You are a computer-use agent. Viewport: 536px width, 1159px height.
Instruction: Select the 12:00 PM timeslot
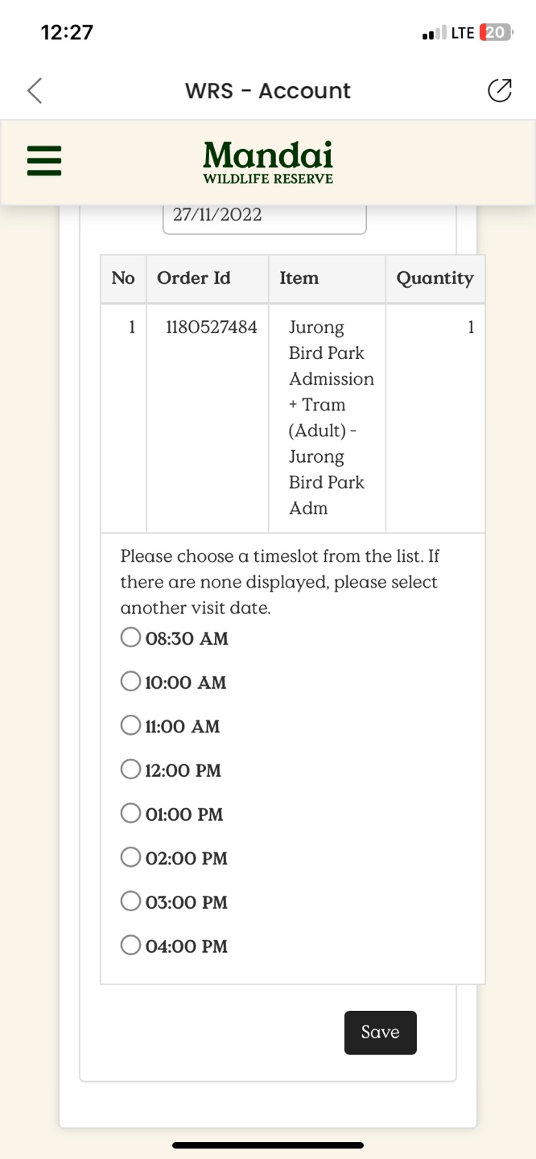(130, 770)
